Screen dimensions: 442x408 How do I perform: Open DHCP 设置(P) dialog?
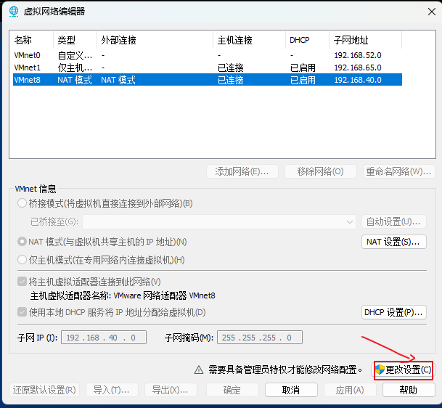pyautogui.click(x=394, y=312)
